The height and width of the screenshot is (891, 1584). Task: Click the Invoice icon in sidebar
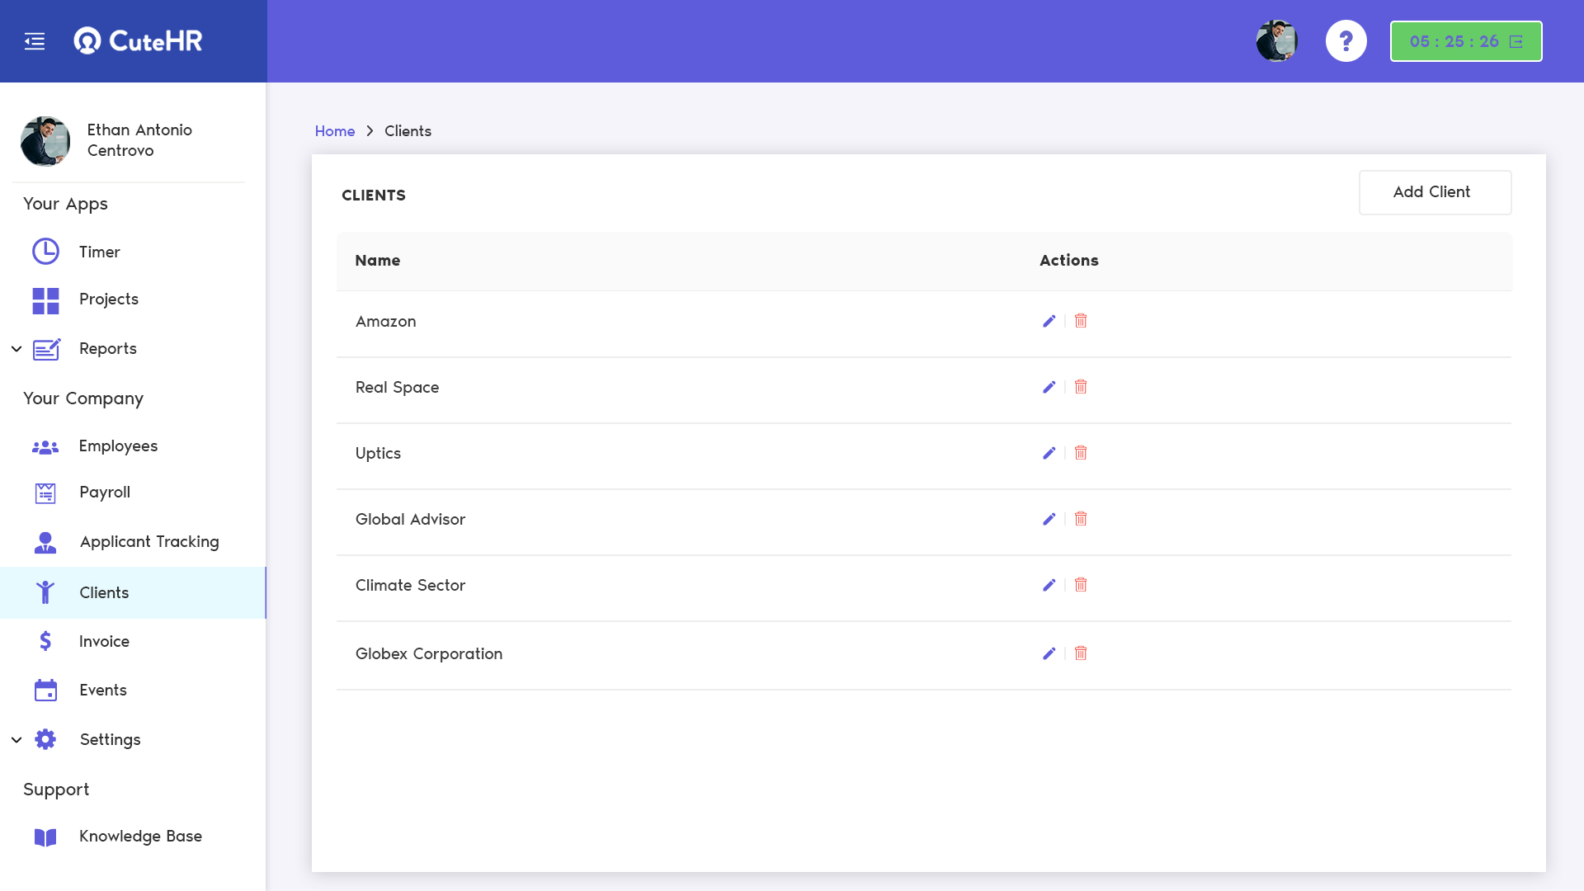[45, 641]
